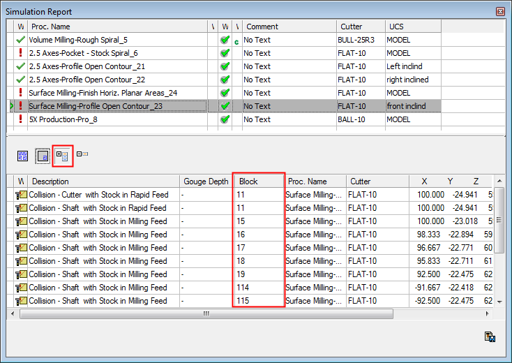Click the red error mark on 5X Production-Pro_8
Screen dimensions: 512x363
click(20, 119)
